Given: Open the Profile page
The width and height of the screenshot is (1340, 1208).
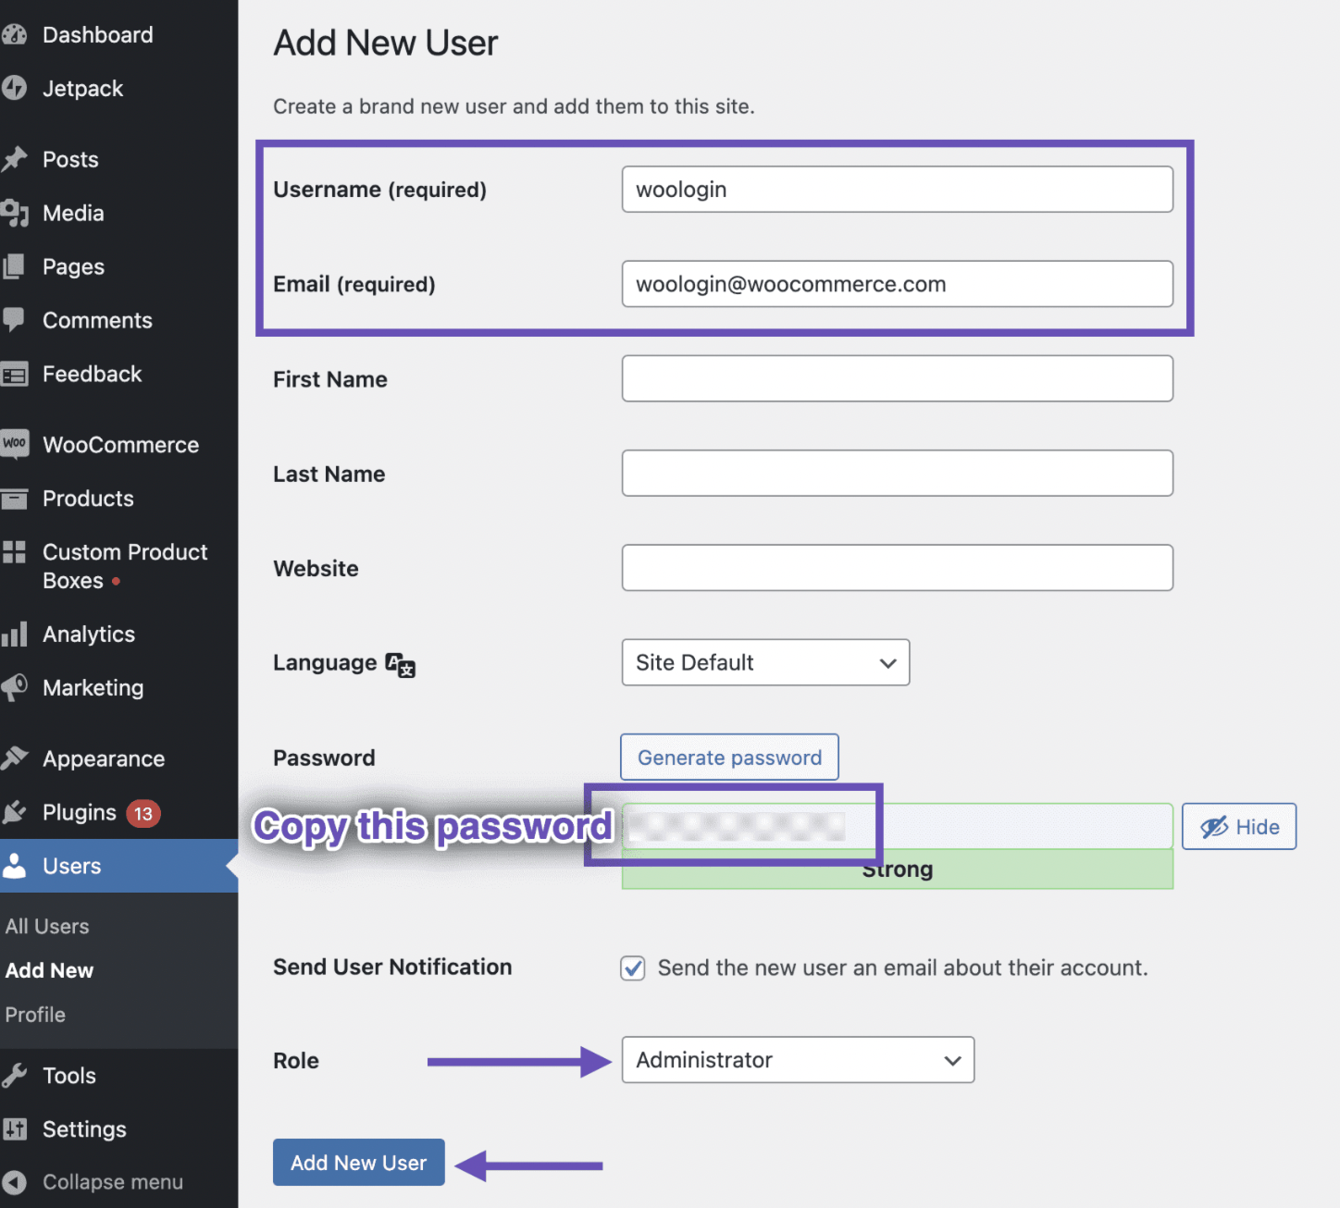Looking at the screenshot, I should pos(35,1014).
